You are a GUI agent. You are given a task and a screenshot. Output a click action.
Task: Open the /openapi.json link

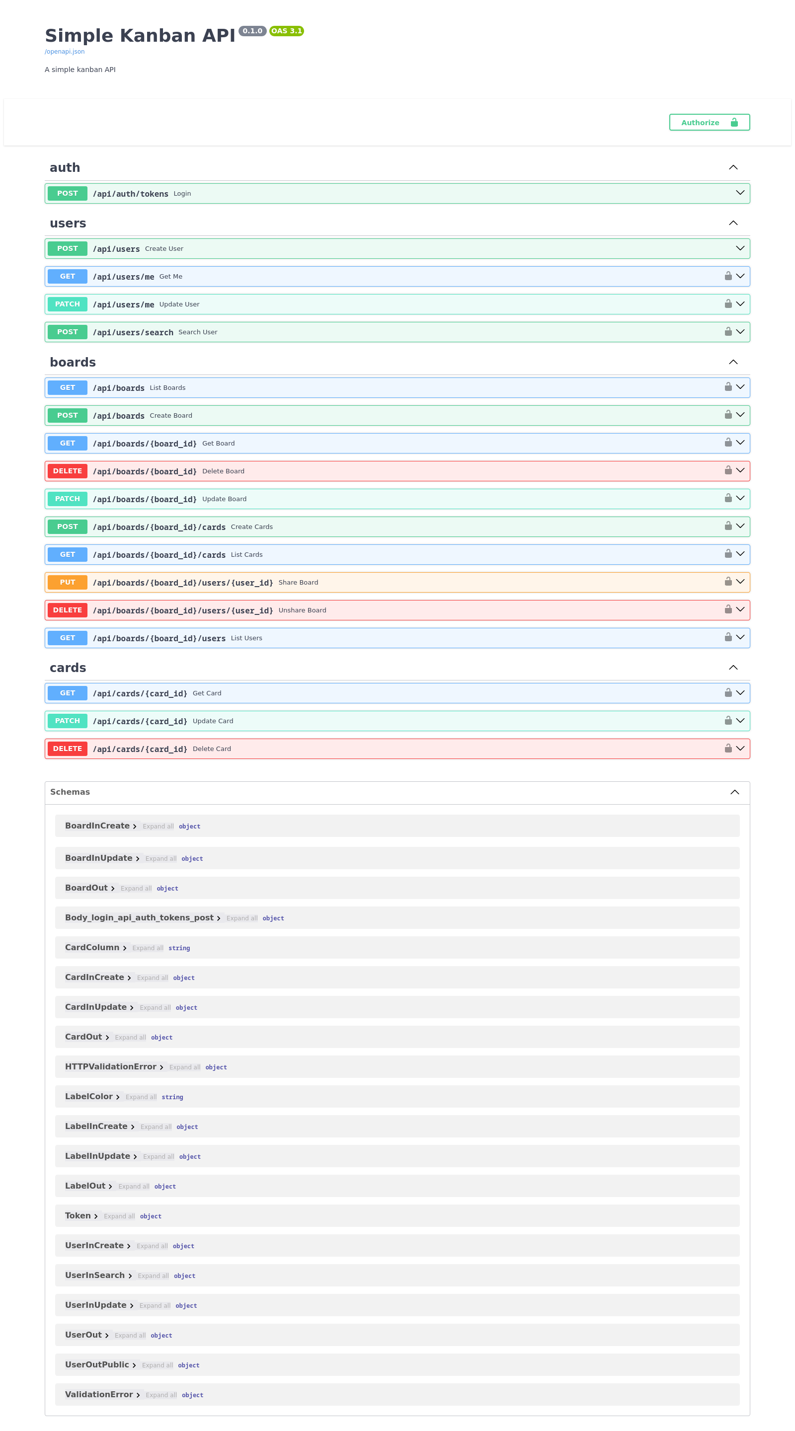(65, 51)
